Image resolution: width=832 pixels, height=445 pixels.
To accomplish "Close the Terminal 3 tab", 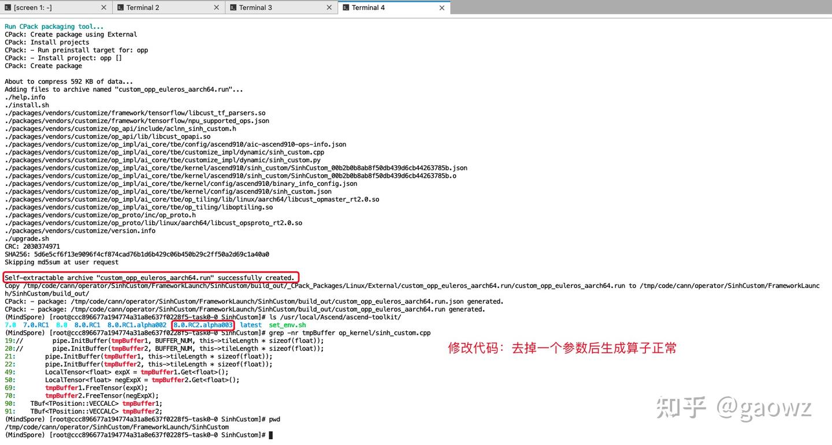I will coord(329,8).
